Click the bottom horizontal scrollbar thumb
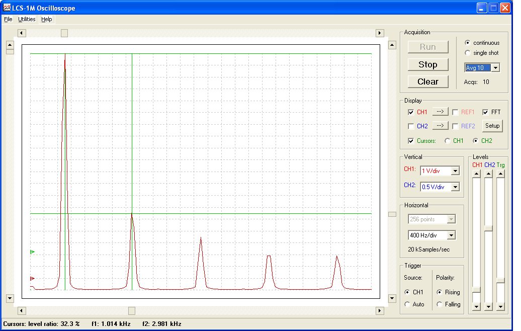This screenshot has width=521, height=331. click(131, 310)
